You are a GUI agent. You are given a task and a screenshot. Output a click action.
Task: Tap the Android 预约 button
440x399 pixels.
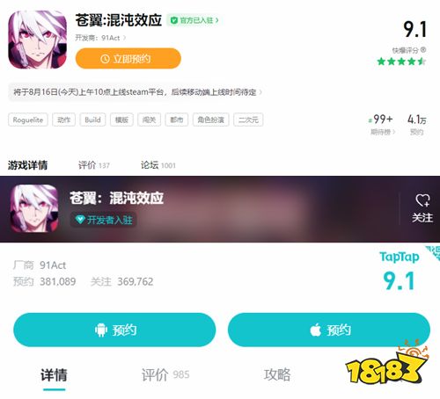point(114,330)
